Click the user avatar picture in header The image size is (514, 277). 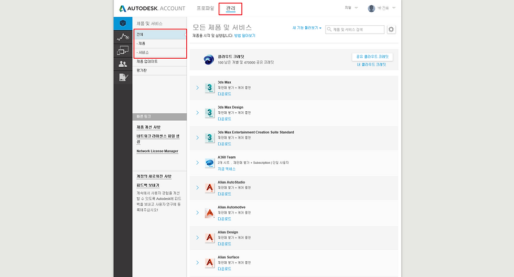pos(371,8)
